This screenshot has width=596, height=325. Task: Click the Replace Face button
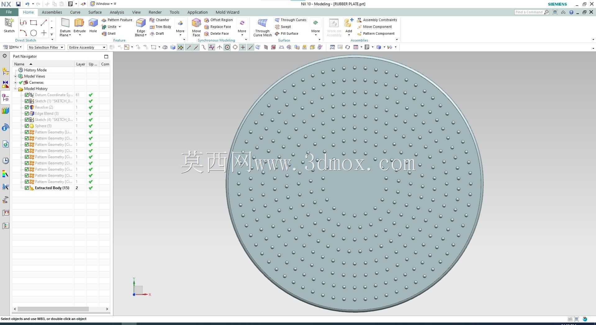pos(218,27)
